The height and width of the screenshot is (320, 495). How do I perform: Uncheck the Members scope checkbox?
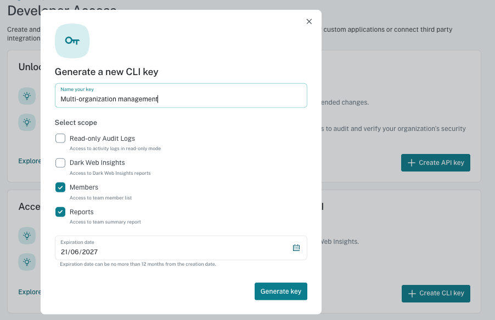coord(60,187)
